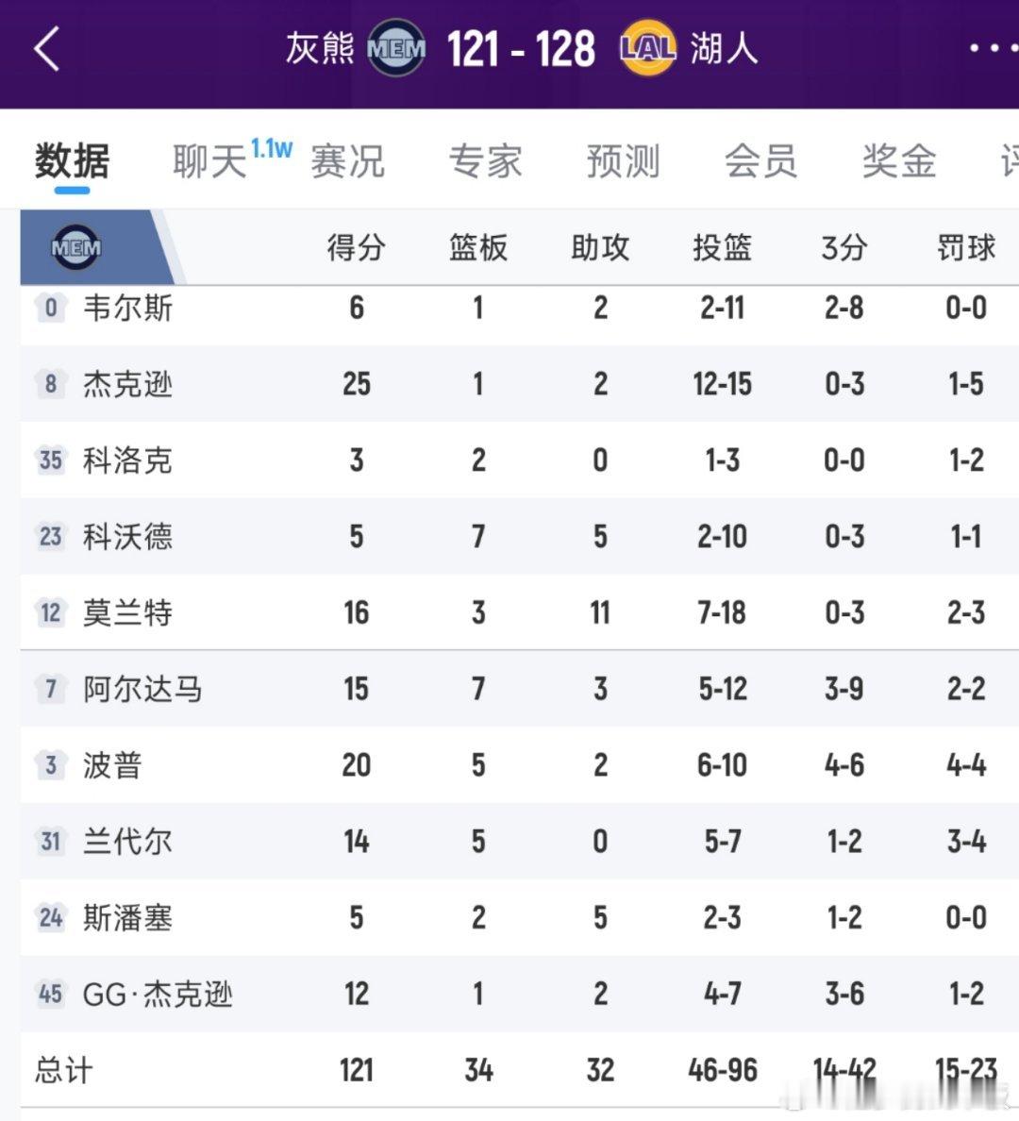Tap the Lakers LAL logo in header
Viewport: 1019px width, 1121px height.
(x=647, y=48)
